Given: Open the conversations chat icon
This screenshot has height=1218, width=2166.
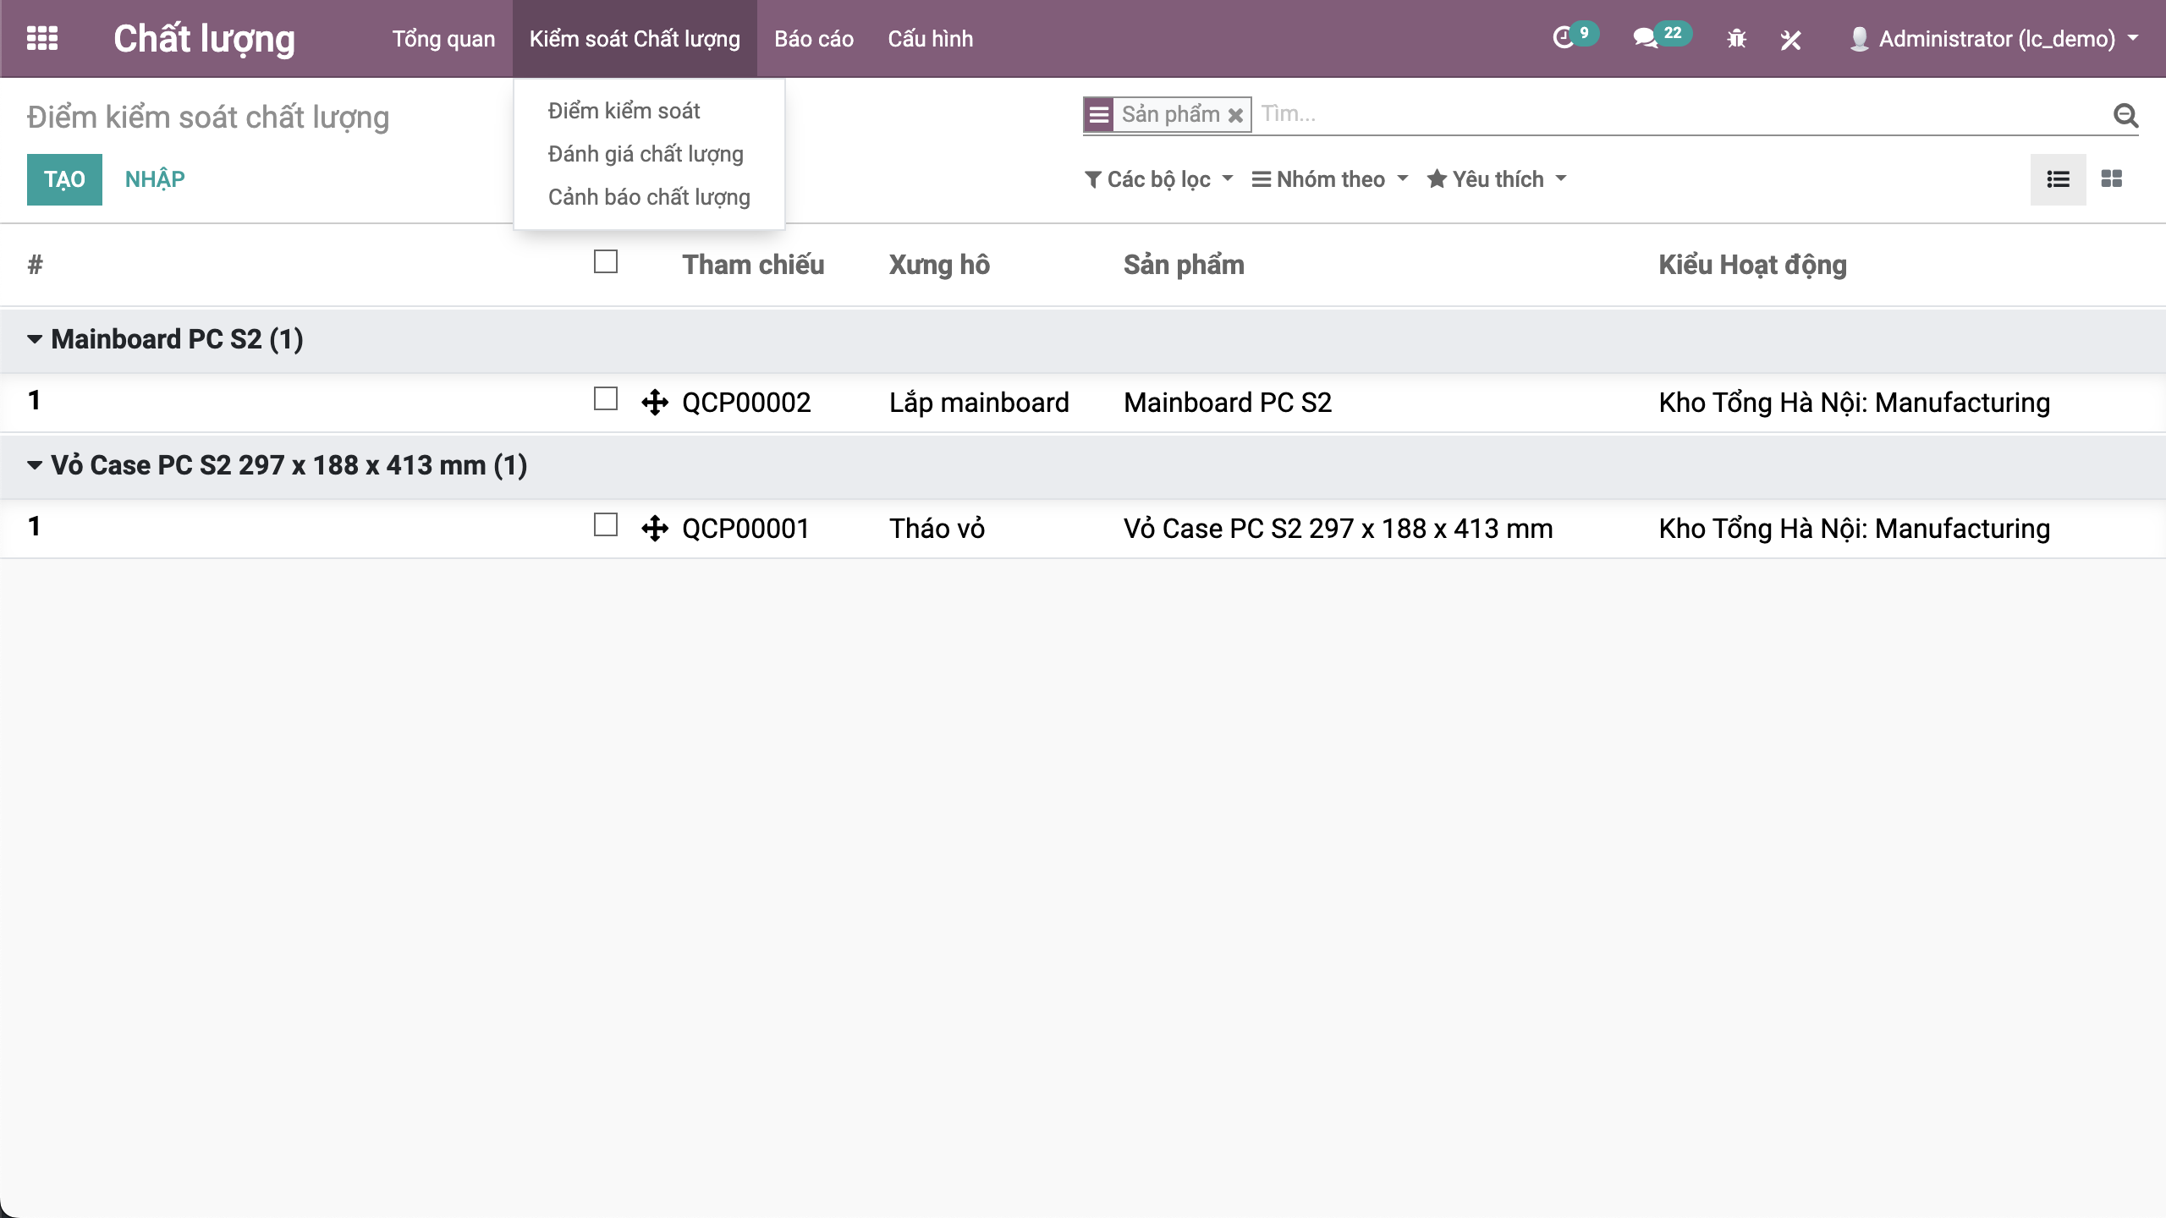Looking at the screenshot, I should pyautogui.click(x=1645, y=39).
